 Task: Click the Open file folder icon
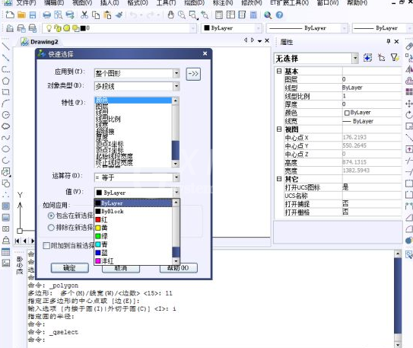(21, 14)
